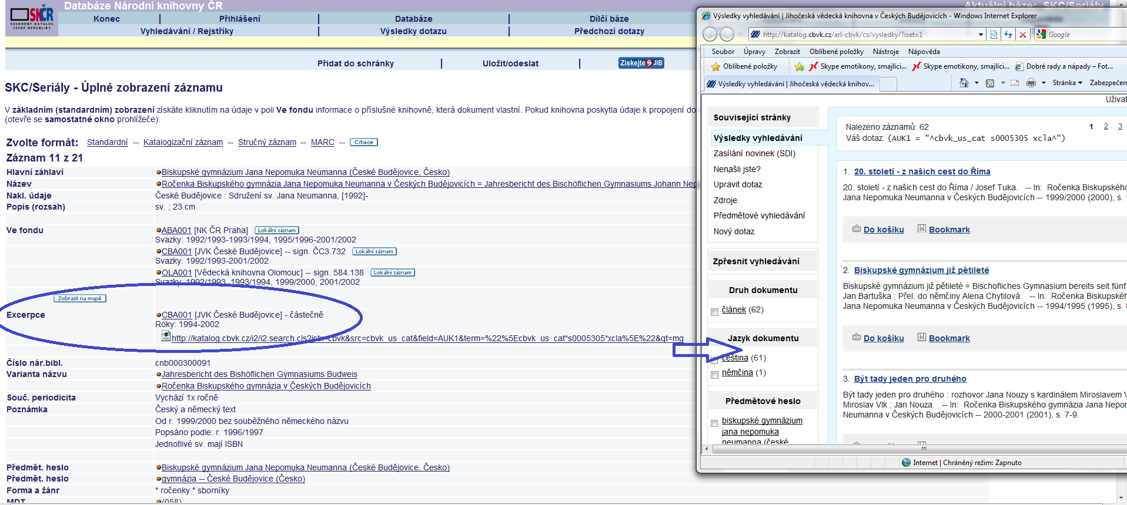Stop loading with the red X button
This screenshot has height=505, width=1127.
[x=1023, y=35]
